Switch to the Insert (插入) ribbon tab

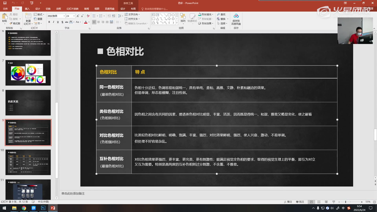click(x=27, y=8)
